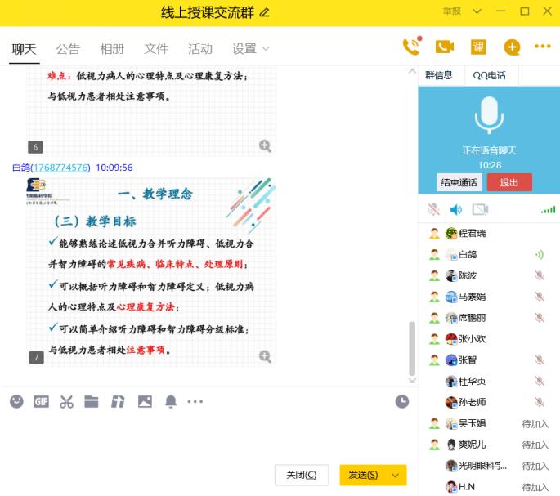This screenshot has width=560, height=496.
Task: Switch to the 公告 tab
Action: point(68,49)
